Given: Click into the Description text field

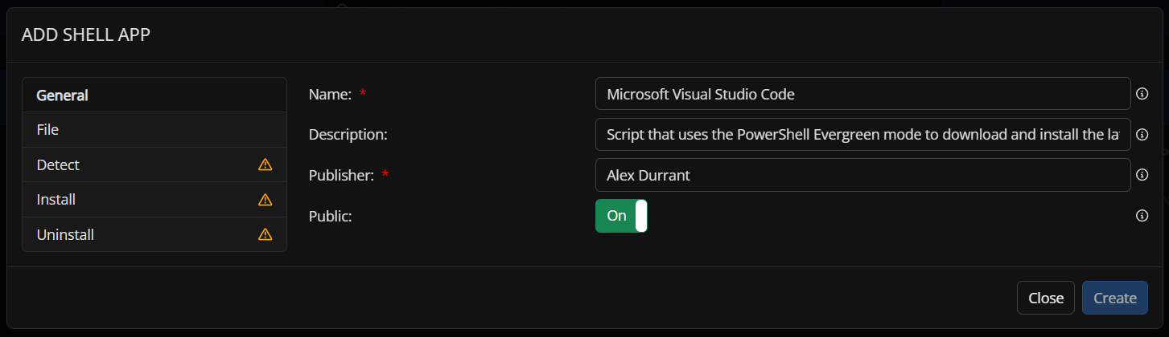Looking at the screenshot, I should coord(862,134).
